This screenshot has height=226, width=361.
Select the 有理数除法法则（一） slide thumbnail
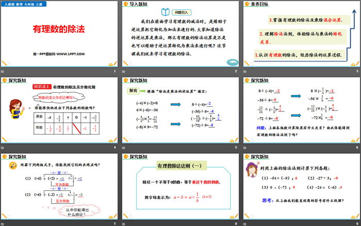[180, 186]
